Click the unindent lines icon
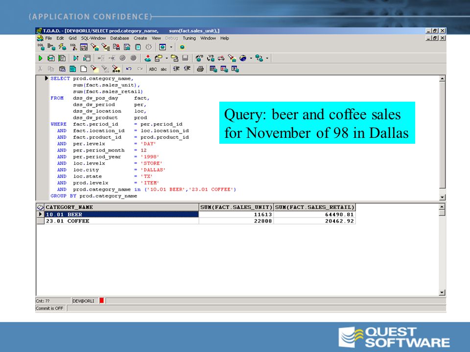The height and width of the screenshot is (352, 470). [x=187, y=69]
